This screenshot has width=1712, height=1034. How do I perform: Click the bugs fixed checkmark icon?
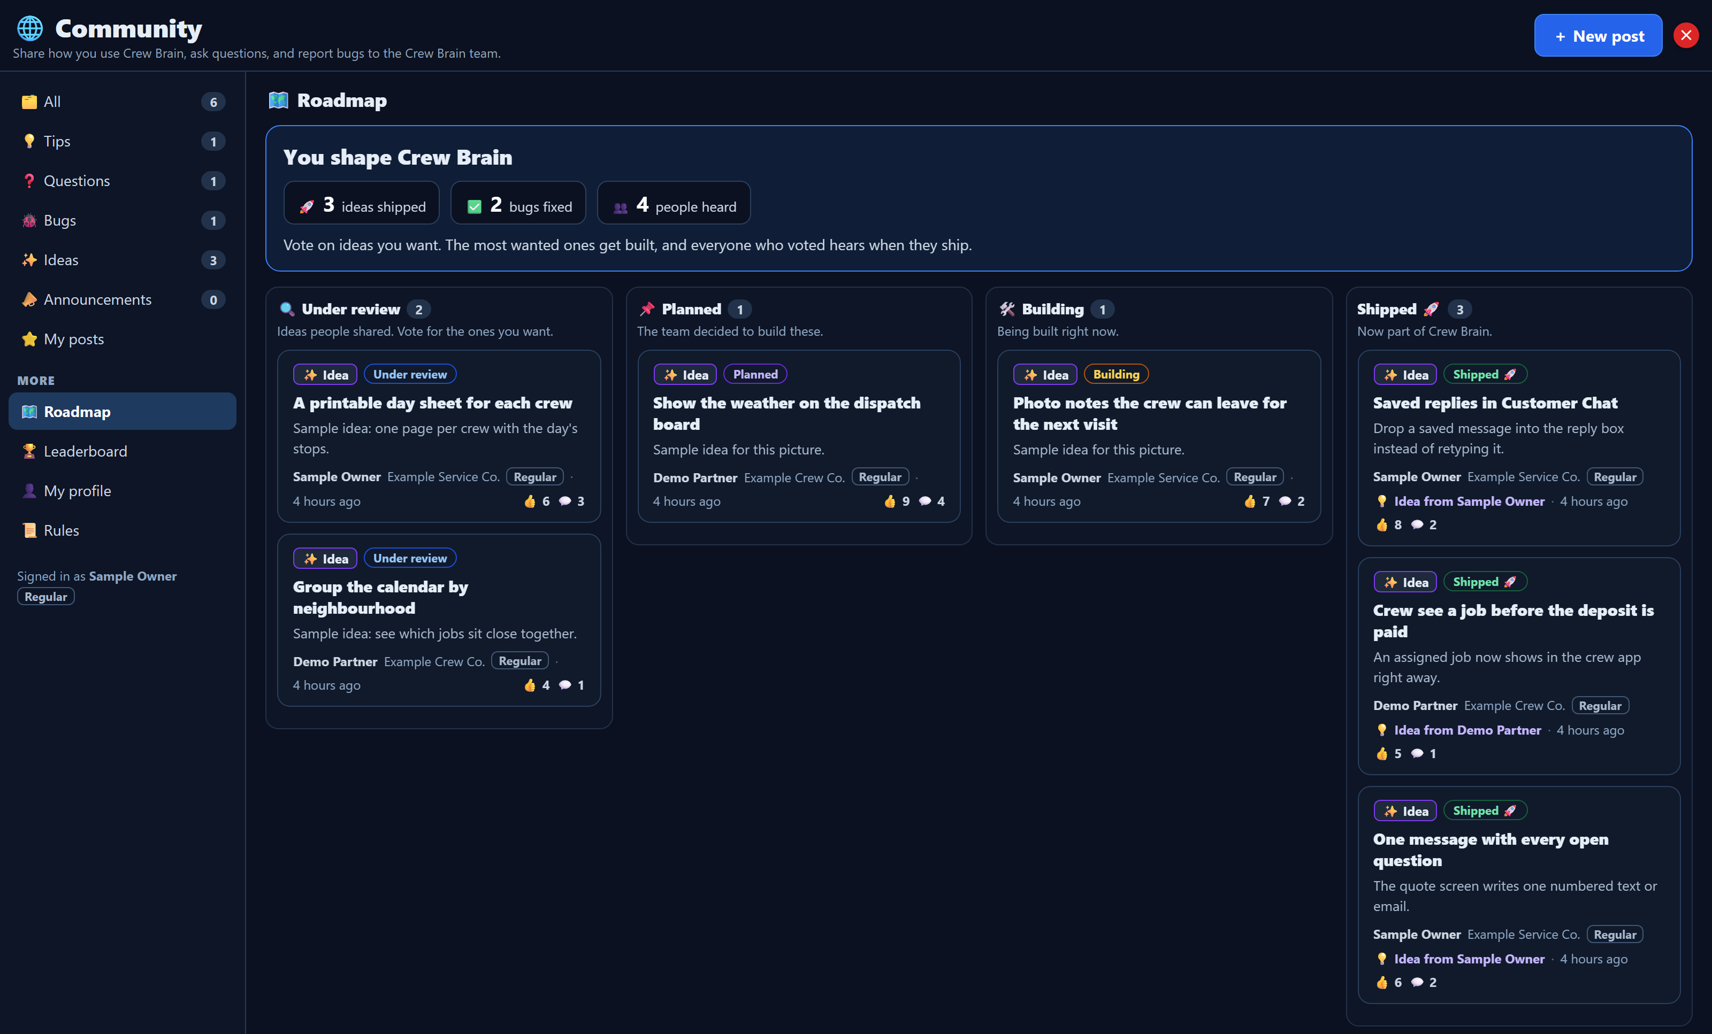pyautogui.click(x=475, y=207)
